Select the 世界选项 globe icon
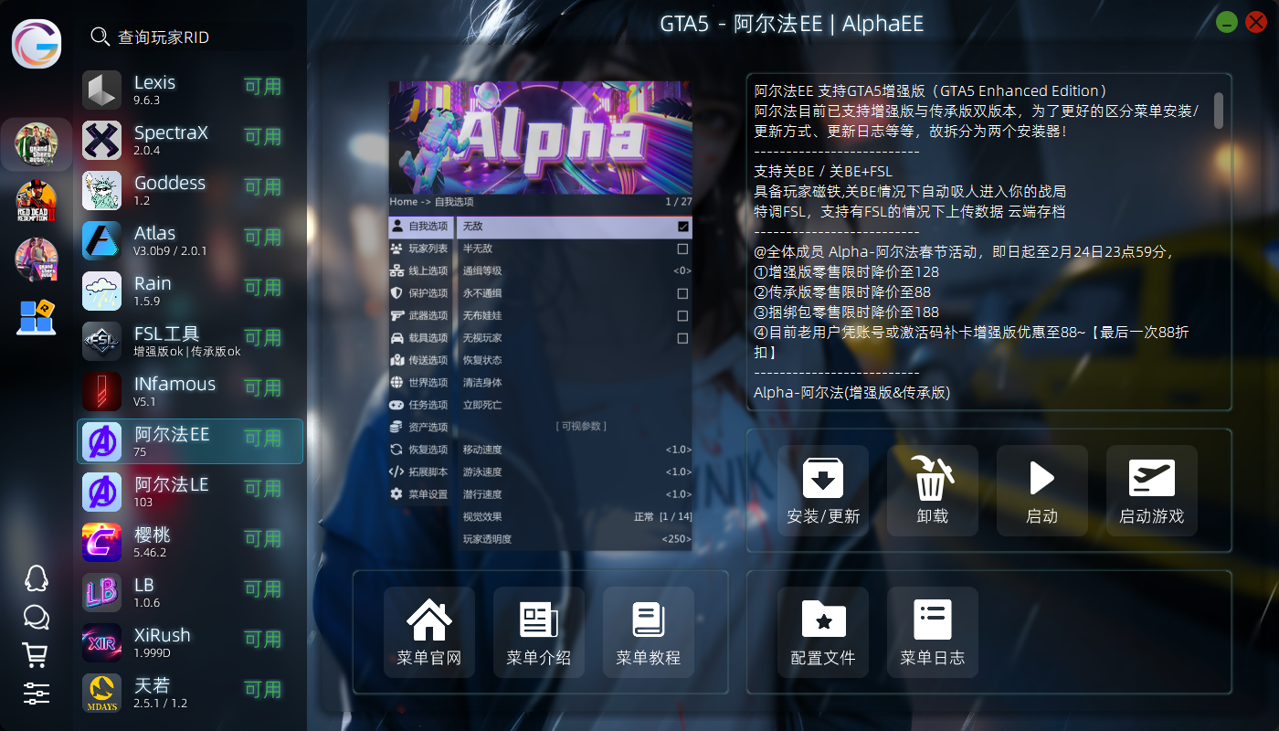Image resolution: width=1279 pixels, height=731 pixels. point(395,381)
